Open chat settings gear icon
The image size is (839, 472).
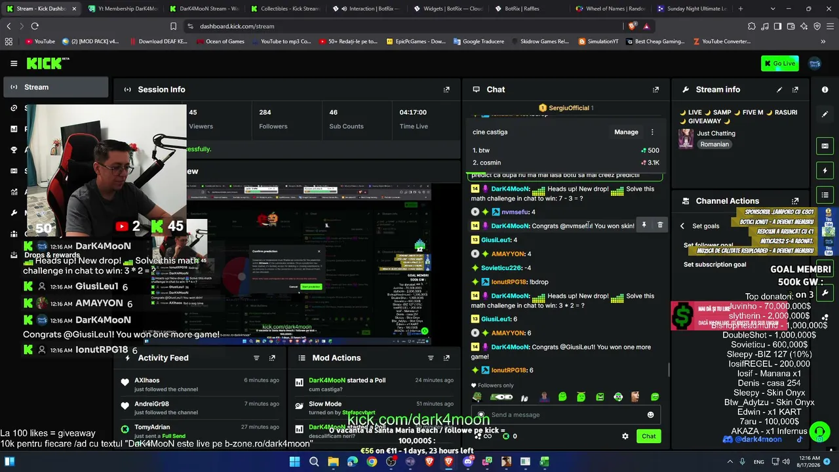pos(625,437)
